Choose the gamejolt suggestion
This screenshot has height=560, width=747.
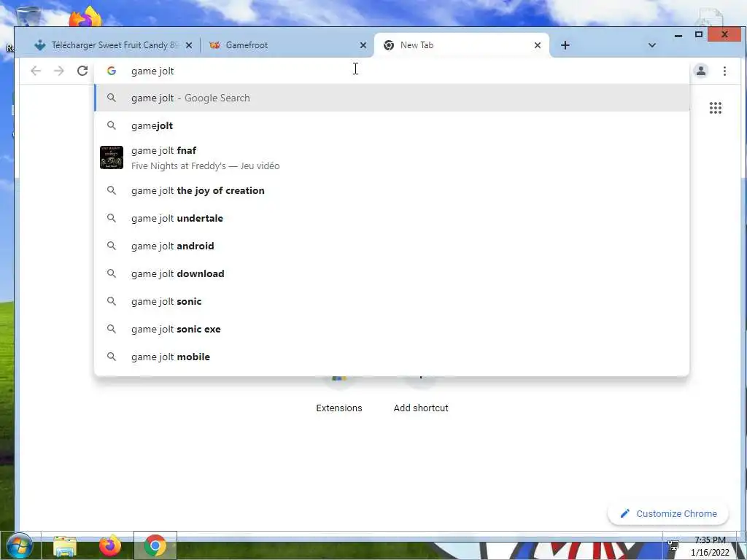(392, 125)
